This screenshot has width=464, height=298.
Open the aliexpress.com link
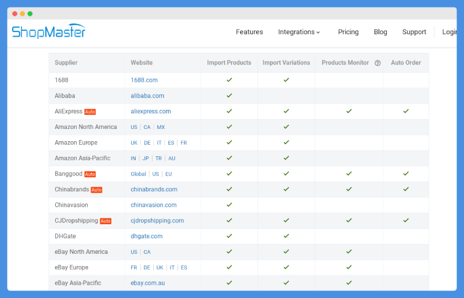[x=151, y=111]
